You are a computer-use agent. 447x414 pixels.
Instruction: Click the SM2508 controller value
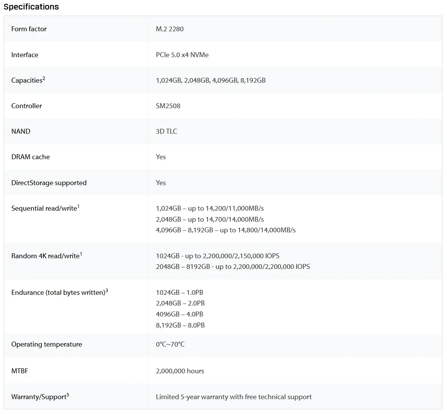[168, 106]
